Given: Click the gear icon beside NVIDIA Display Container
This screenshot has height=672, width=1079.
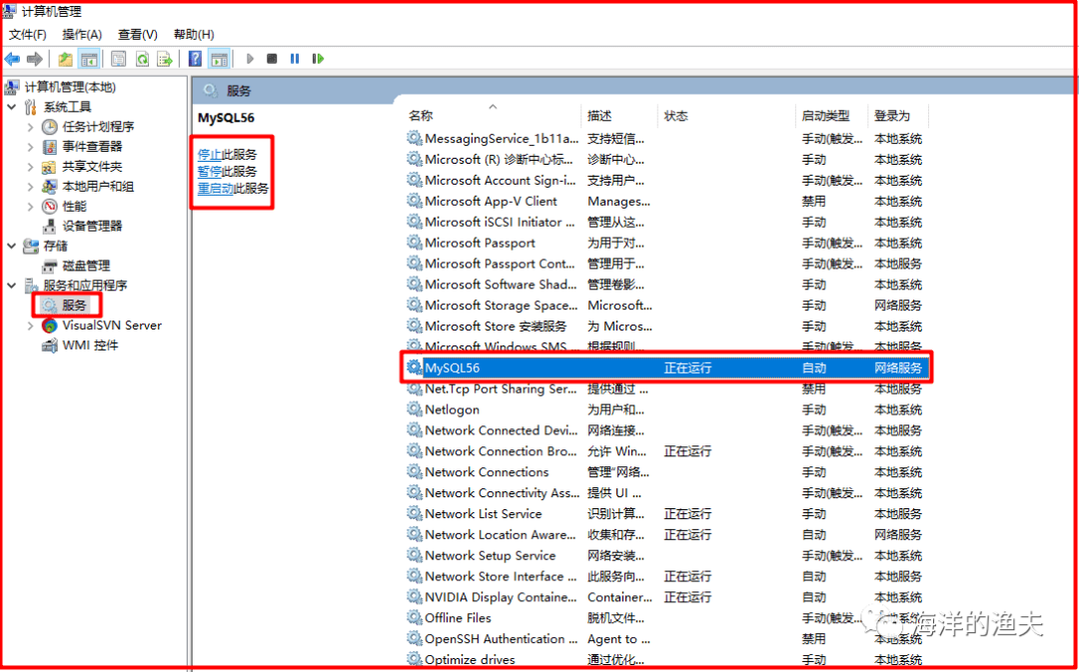Looking at the screenshot, I should [415, 597].
